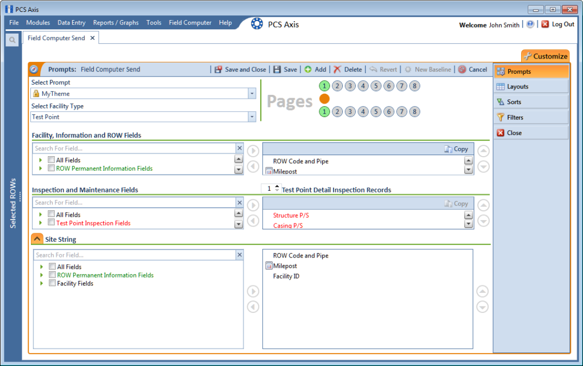583x366 pixels.
Task: Click the red Delete X icon
Action: coord(337,69)
